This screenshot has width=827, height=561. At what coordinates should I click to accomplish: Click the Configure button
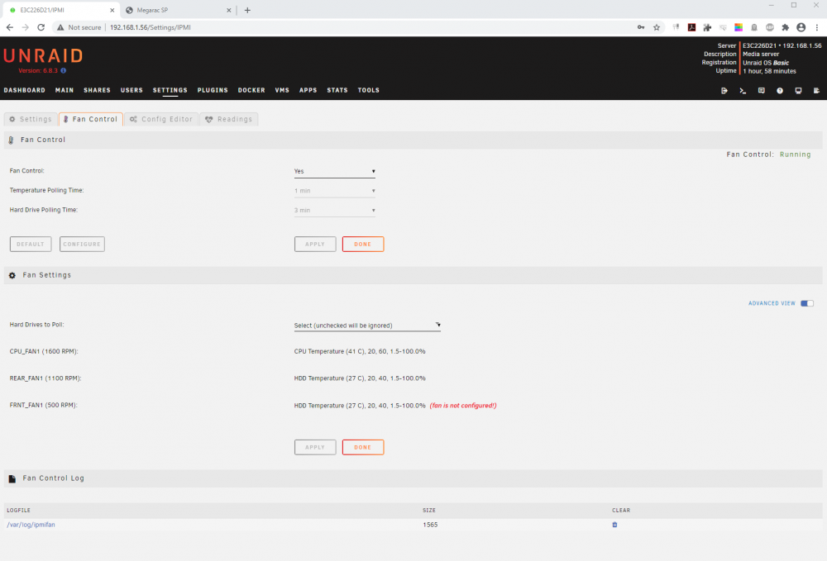point(82,244)
